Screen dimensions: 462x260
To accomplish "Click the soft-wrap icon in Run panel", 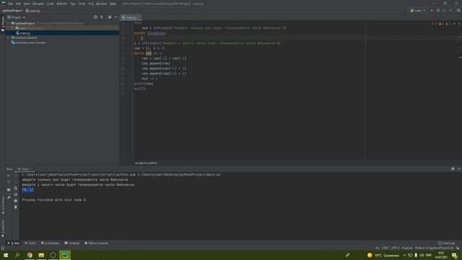I will click(16, 188).
